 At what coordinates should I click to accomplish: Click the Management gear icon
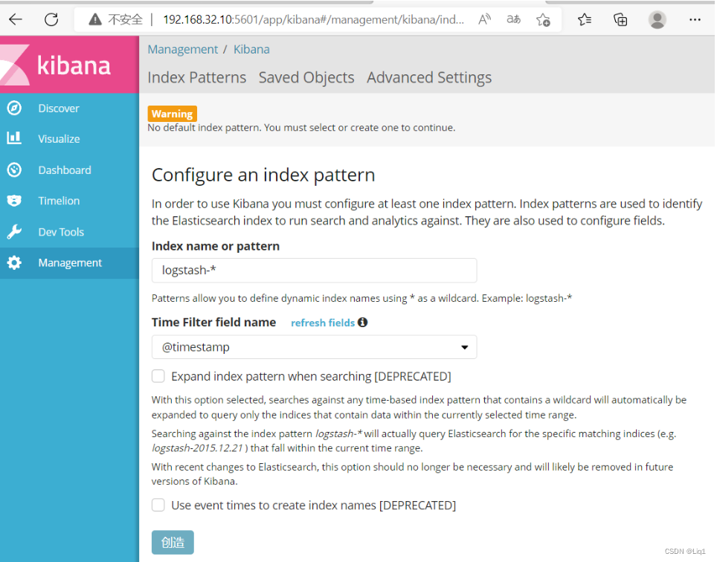tap(14, 262)
